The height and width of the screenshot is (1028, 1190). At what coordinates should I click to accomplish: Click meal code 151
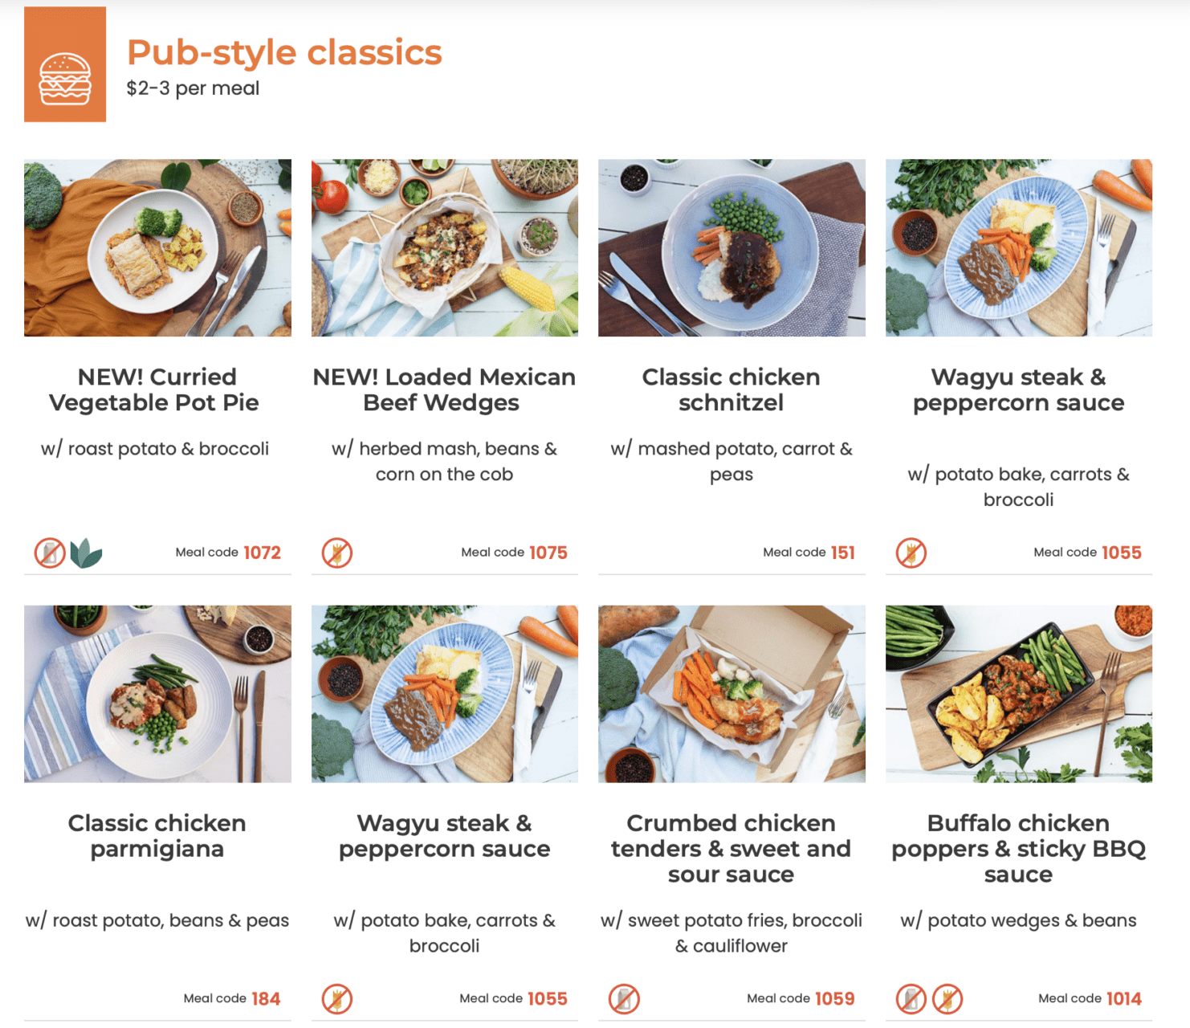click(x=843, y=553)
